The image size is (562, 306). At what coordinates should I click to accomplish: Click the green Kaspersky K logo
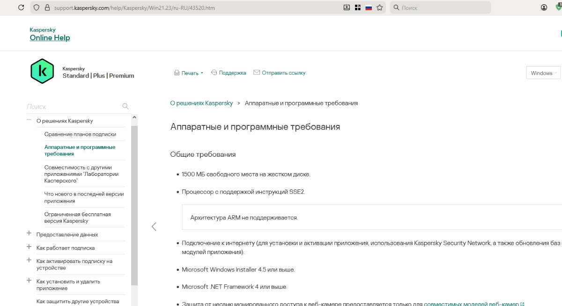click(42, 71)
